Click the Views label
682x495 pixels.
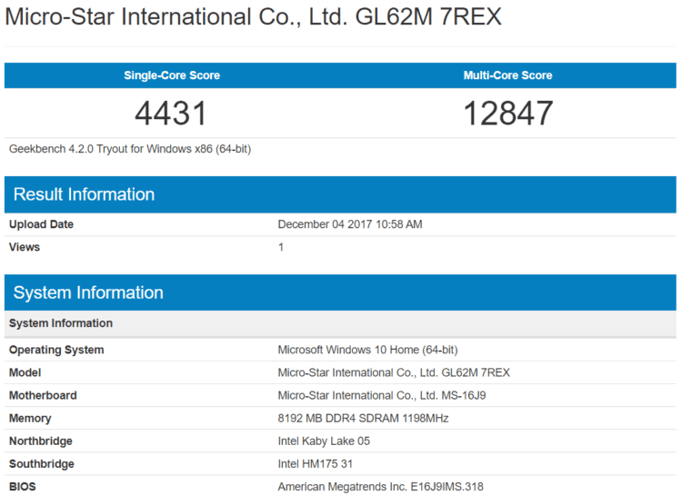pyautogui.click(x=25, y=247)
